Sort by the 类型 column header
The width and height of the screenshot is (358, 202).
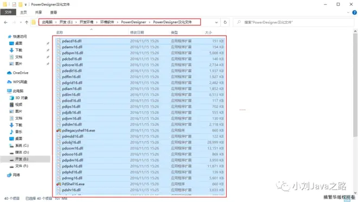coord(174,33)
